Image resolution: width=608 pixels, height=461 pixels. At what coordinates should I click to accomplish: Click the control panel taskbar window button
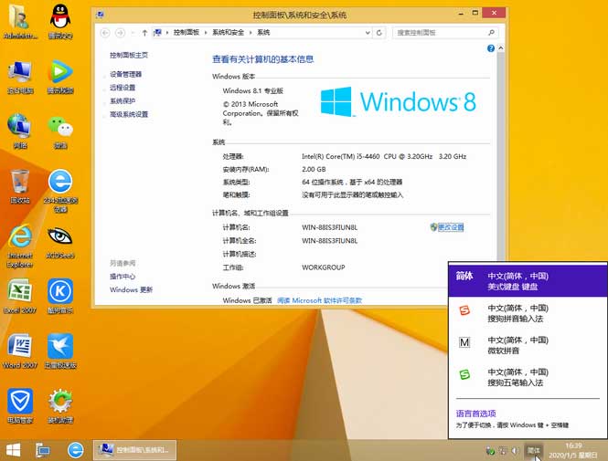click(134, 450)
